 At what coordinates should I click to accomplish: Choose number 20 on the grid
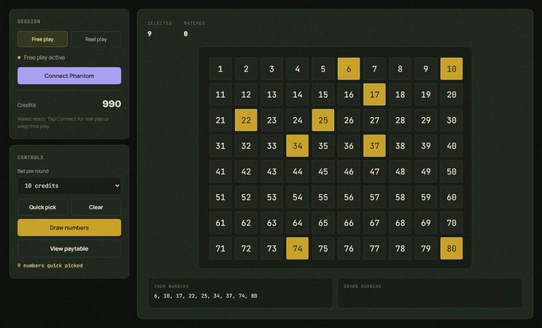coord(451,94)
